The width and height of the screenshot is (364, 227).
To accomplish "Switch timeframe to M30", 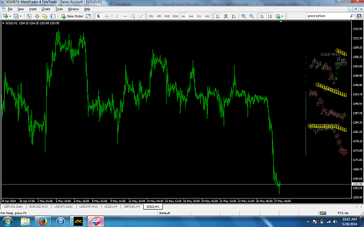I will coord(175,16).
